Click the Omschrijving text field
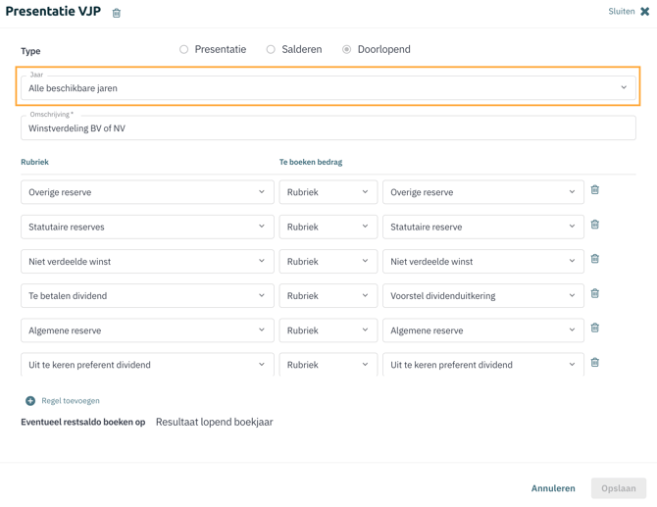The image size is (657, 507). [x=328, y=128]
